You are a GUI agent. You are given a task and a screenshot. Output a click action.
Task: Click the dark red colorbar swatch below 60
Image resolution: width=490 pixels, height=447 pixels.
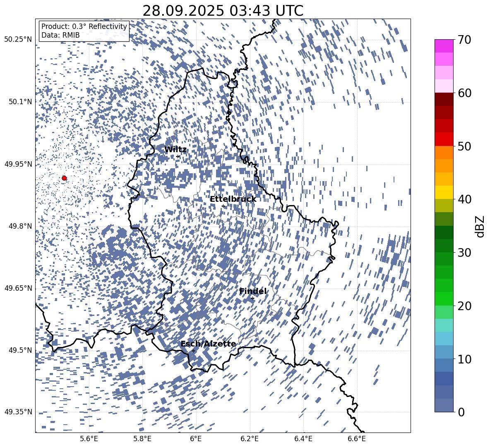[x=444, y=100]
